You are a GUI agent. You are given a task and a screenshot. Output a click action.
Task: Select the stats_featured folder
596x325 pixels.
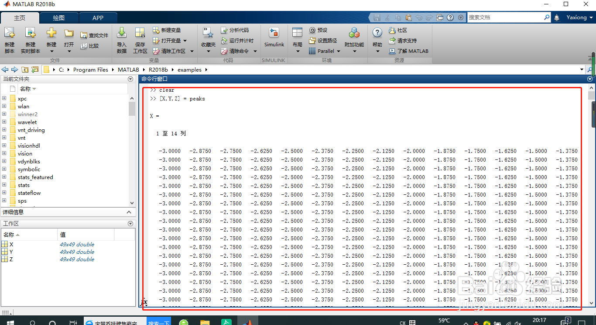pos(35,177)
